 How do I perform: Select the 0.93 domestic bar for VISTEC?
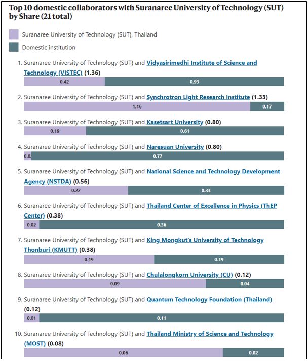click(195, 82)
